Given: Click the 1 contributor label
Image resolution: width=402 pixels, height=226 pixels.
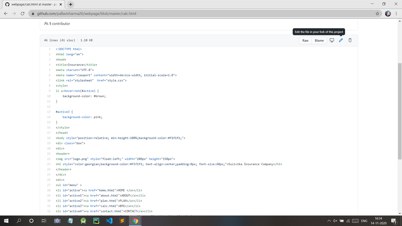Looking at the screenshot, I should coord(57,24).
